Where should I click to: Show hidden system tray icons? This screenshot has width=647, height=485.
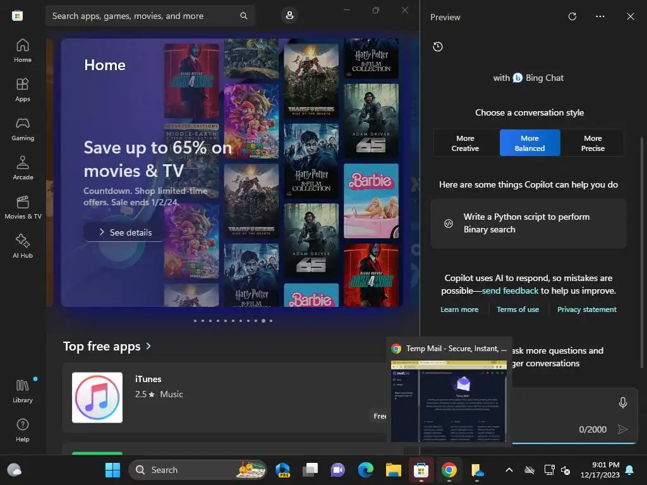[509, 470]
